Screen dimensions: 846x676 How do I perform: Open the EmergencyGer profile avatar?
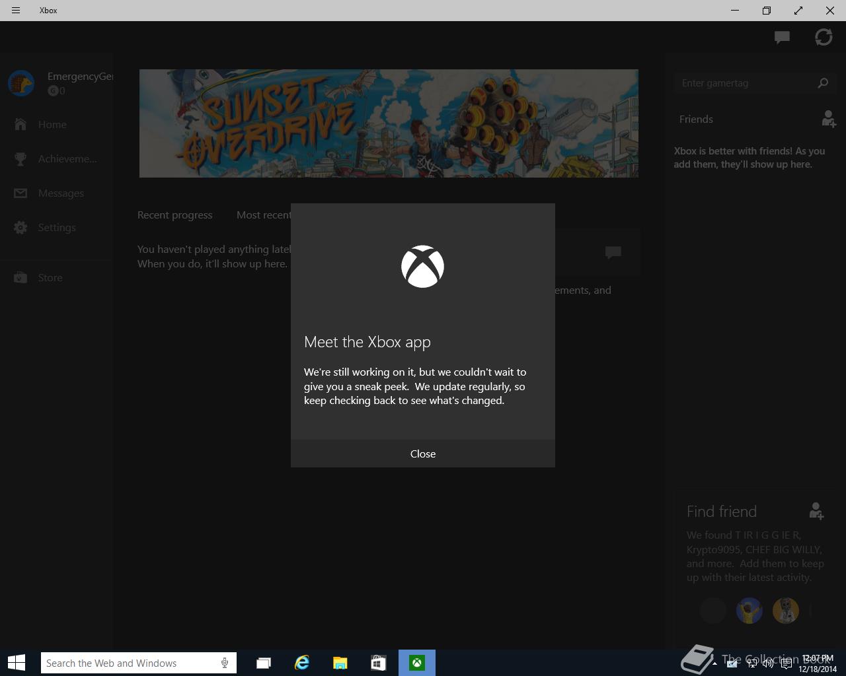21,83
